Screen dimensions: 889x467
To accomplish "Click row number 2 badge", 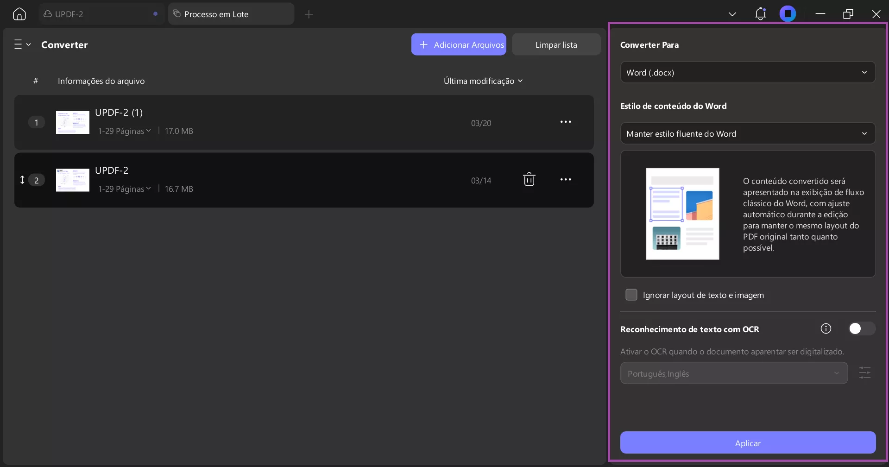I will coord(37,180).
